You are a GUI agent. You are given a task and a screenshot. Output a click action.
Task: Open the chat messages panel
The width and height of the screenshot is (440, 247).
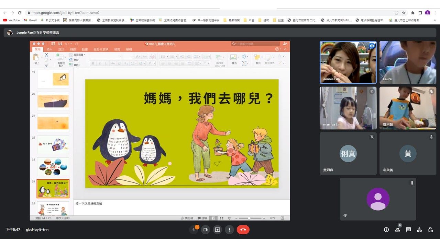[408, 230]
